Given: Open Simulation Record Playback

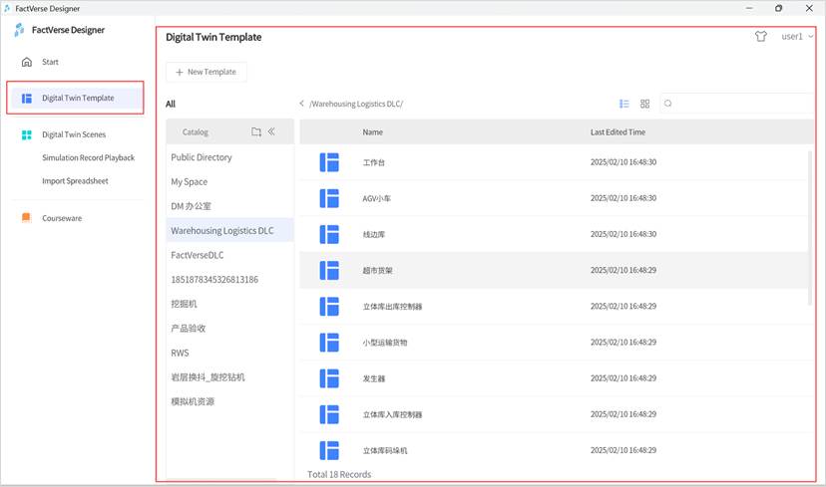Looking at the screenshot, I should (88, 157).
